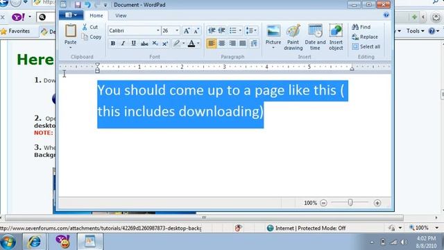Apply red font color

pyautogui.click(x=191, y=43)
